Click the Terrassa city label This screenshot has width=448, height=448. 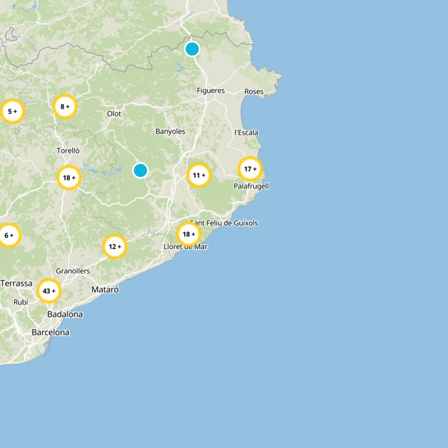[x=18, y=284]
